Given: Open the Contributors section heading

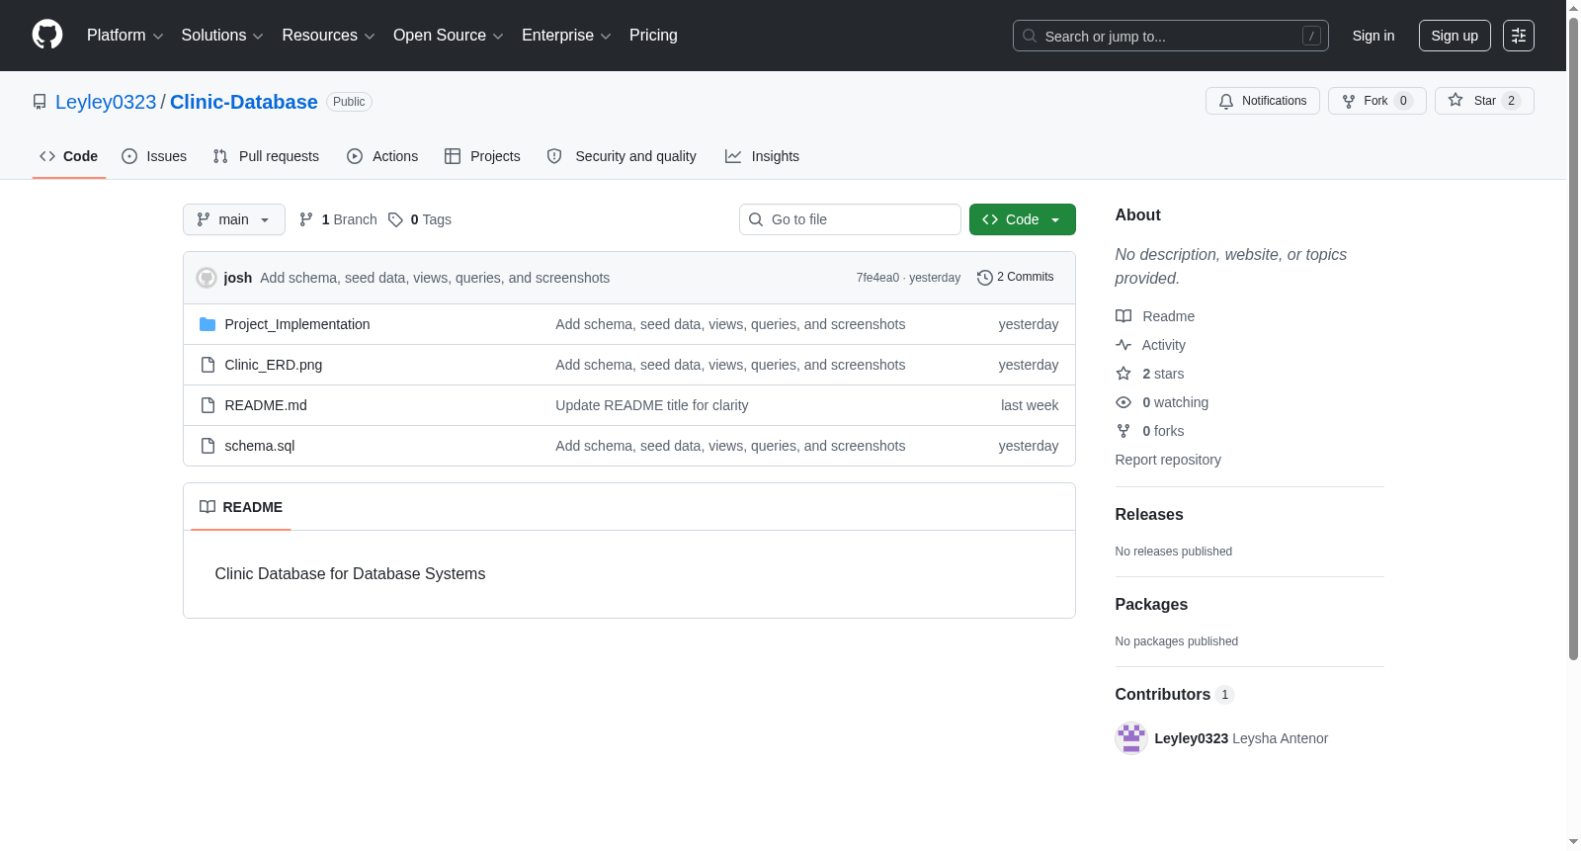Looking at the screenshot, I should coord(1175,695).
